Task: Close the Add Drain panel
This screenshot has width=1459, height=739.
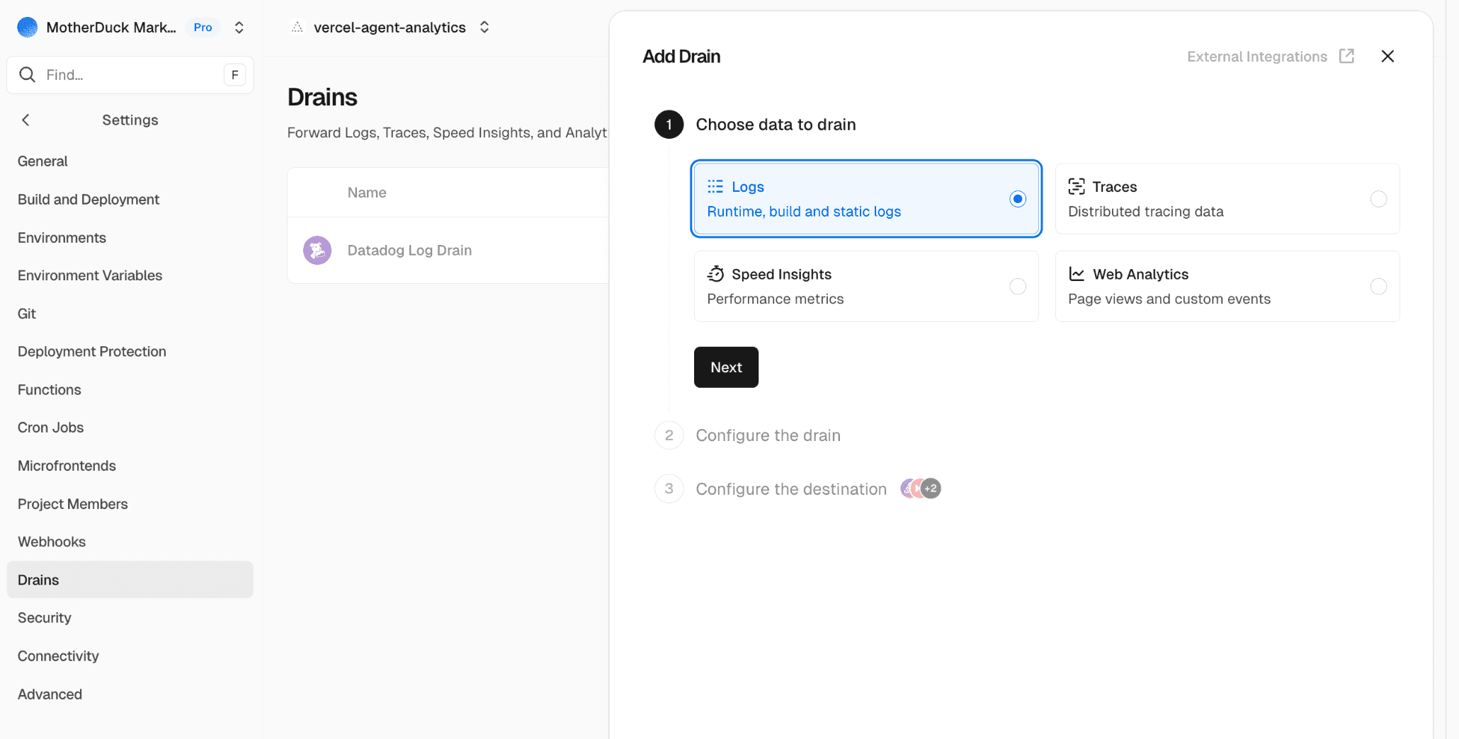Action: pos(1387,57)
